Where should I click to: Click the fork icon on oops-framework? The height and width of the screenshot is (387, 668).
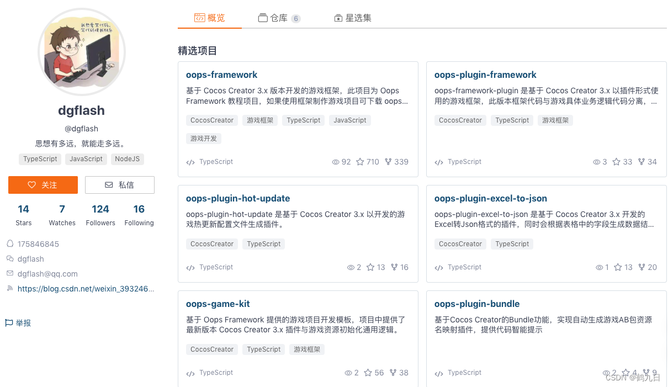pyautogui.click(x=388, y=162)
